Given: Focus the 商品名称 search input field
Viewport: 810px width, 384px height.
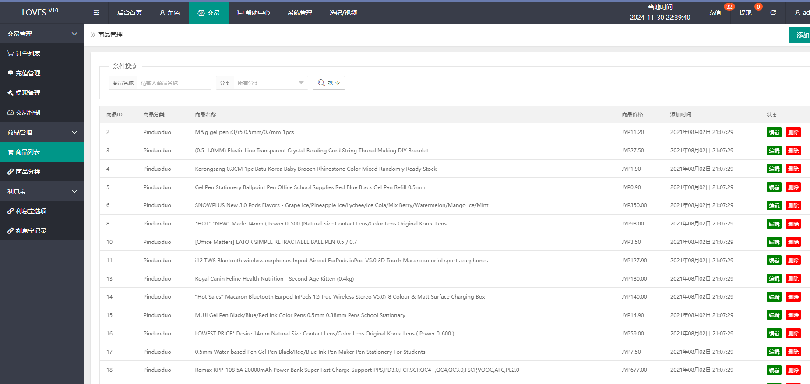Looking at the screenshot, I should (174, 83).
